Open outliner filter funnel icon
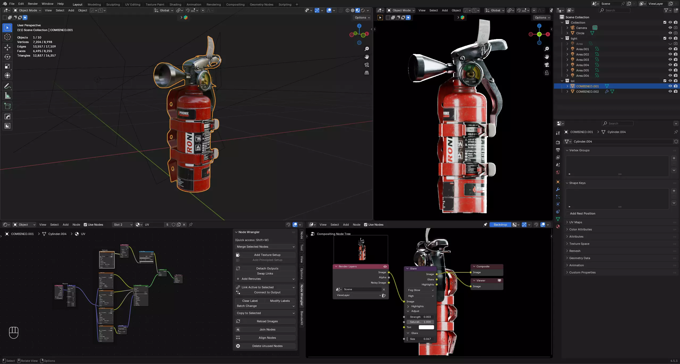The width and height of the screenshot is (680, 364). [666, 10]
